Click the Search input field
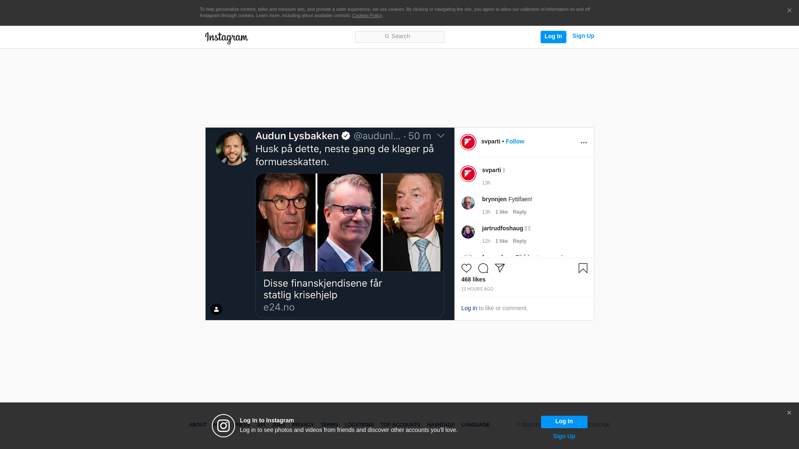 (399, 37)
